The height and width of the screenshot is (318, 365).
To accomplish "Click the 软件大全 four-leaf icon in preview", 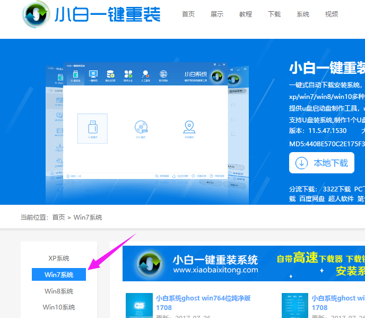I will point(128,75).
